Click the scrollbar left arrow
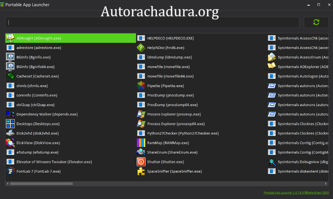 point(7,184)
